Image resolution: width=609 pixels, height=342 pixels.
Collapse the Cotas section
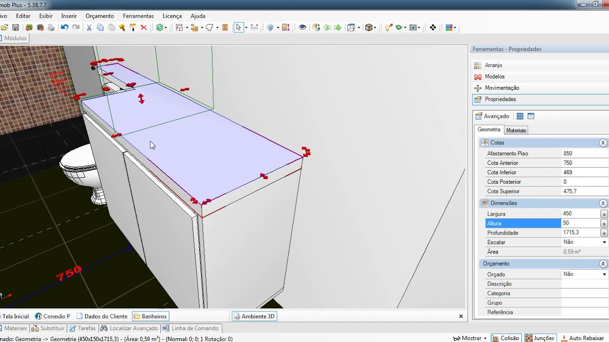click(603, 143)
